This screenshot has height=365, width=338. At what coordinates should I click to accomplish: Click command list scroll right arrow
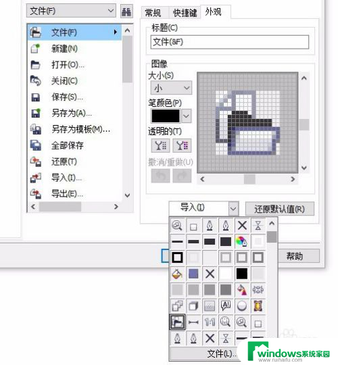tap(116, 206)
